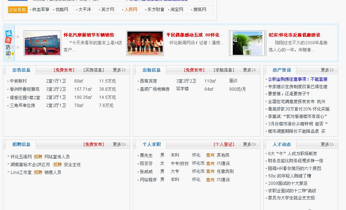Open the 优酷网 link in 名站导航
Screen dimensions: 346x210
tap(62, 10)
